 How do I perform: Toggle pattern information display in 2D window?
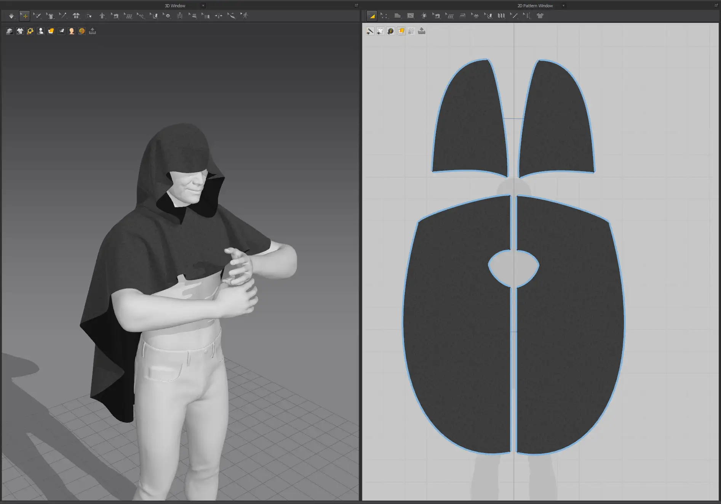click(x=390, y=31)
